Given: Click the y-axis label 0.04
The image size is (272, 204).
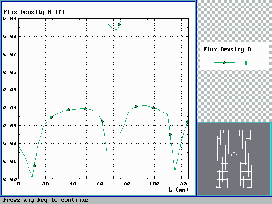Looking at the screenshot, I should click(x=10, y=108).
